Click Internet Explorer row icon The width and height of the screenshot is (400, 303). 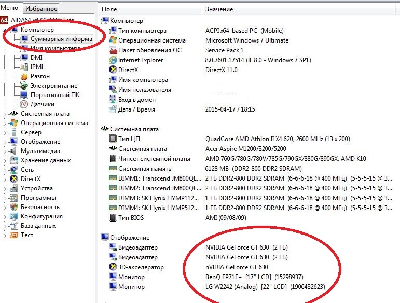113,60
